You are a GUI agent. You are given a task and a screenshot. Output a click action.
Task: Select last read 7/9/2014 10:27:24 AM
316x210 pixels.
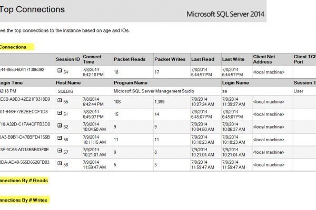click(x=203, y=102)
